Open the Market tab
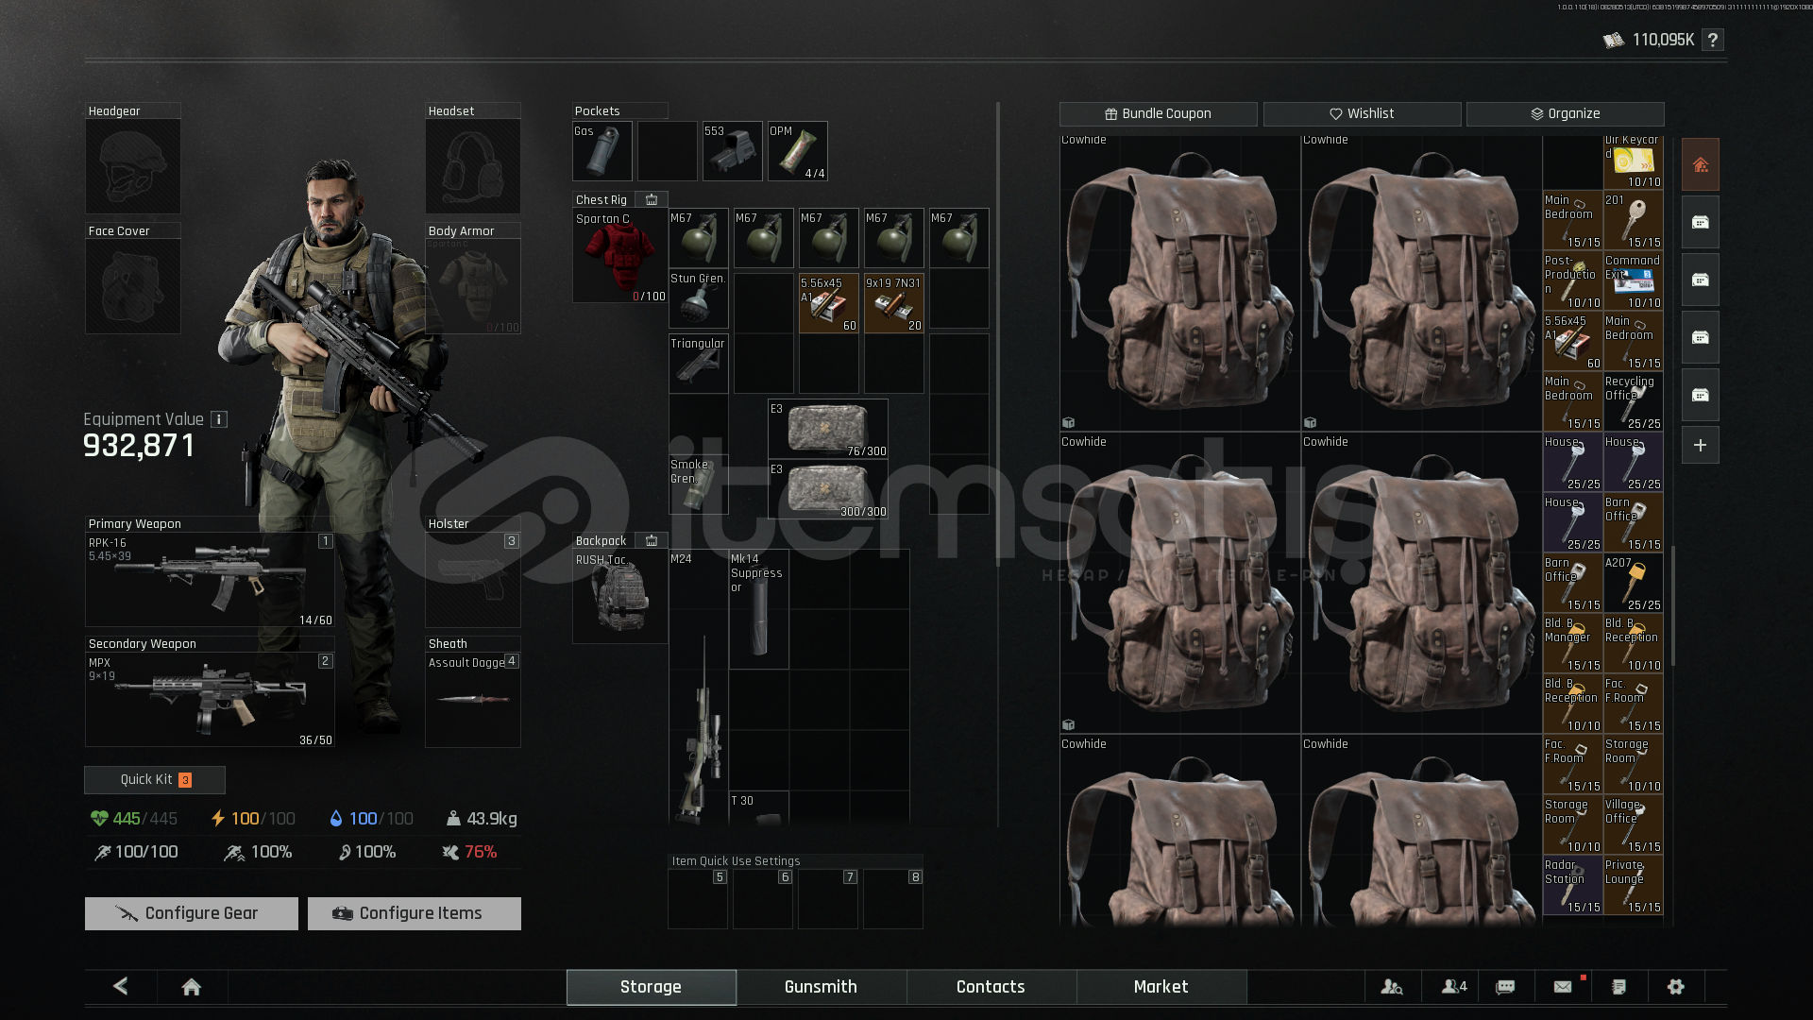Image resolution: width=1813 pixels, height=1020 pixels. tap(1161, 986)
